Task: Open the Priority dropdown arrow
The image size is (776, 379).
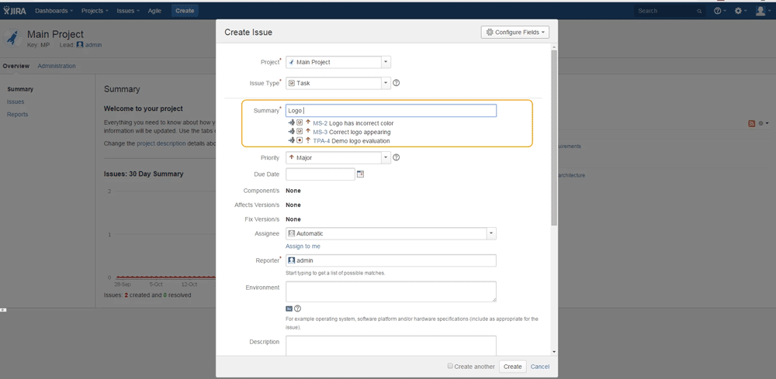Action: coord(386,158)
